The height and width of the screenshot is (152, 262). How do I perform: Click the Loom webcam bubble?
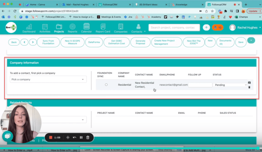(x=21, y=123)
